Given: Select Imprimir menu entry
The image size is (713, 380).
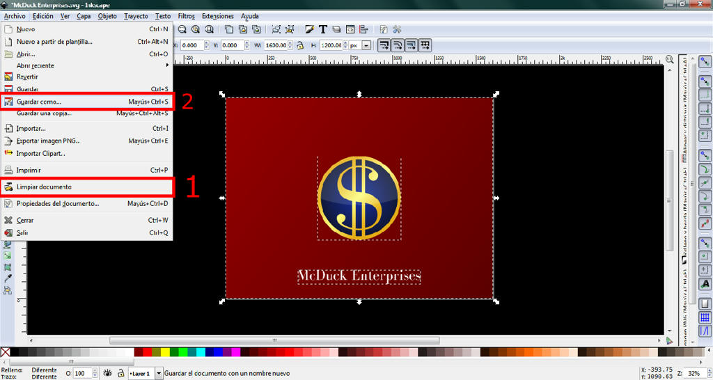Looking at the screenshot, I should [x=86, y=170].
